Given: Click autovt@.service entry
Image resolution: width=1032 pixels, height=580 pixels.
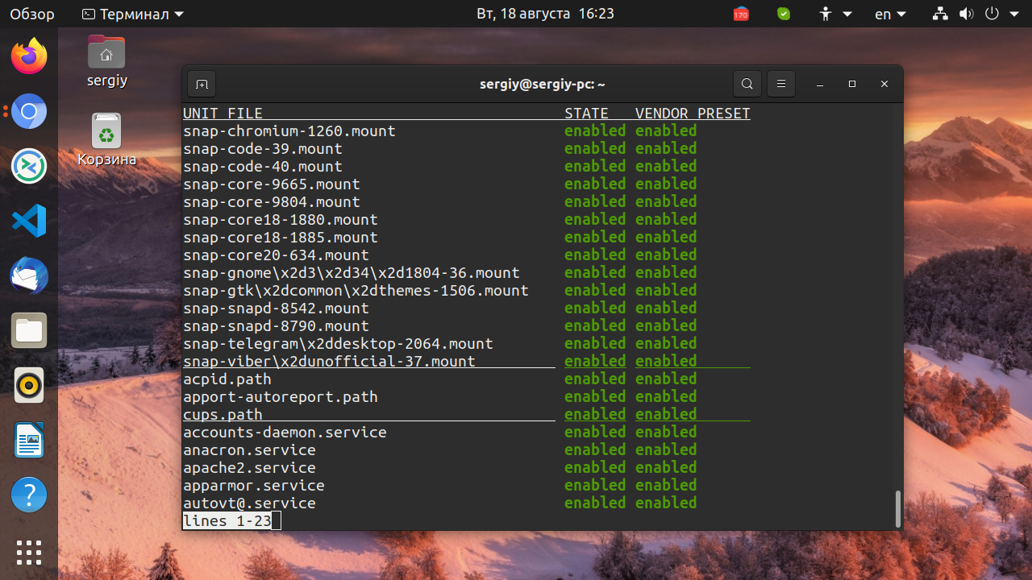Looking at the screenshot, I should tap(249, 503).
